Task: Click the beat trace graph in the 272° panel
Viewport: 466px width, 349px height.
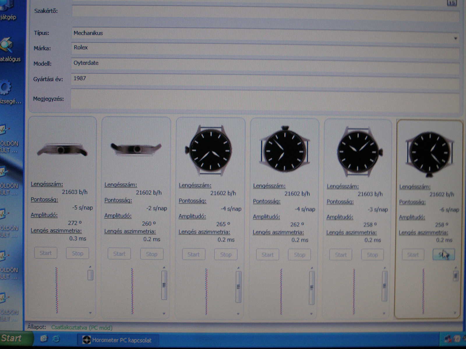Action: (57, 290)
